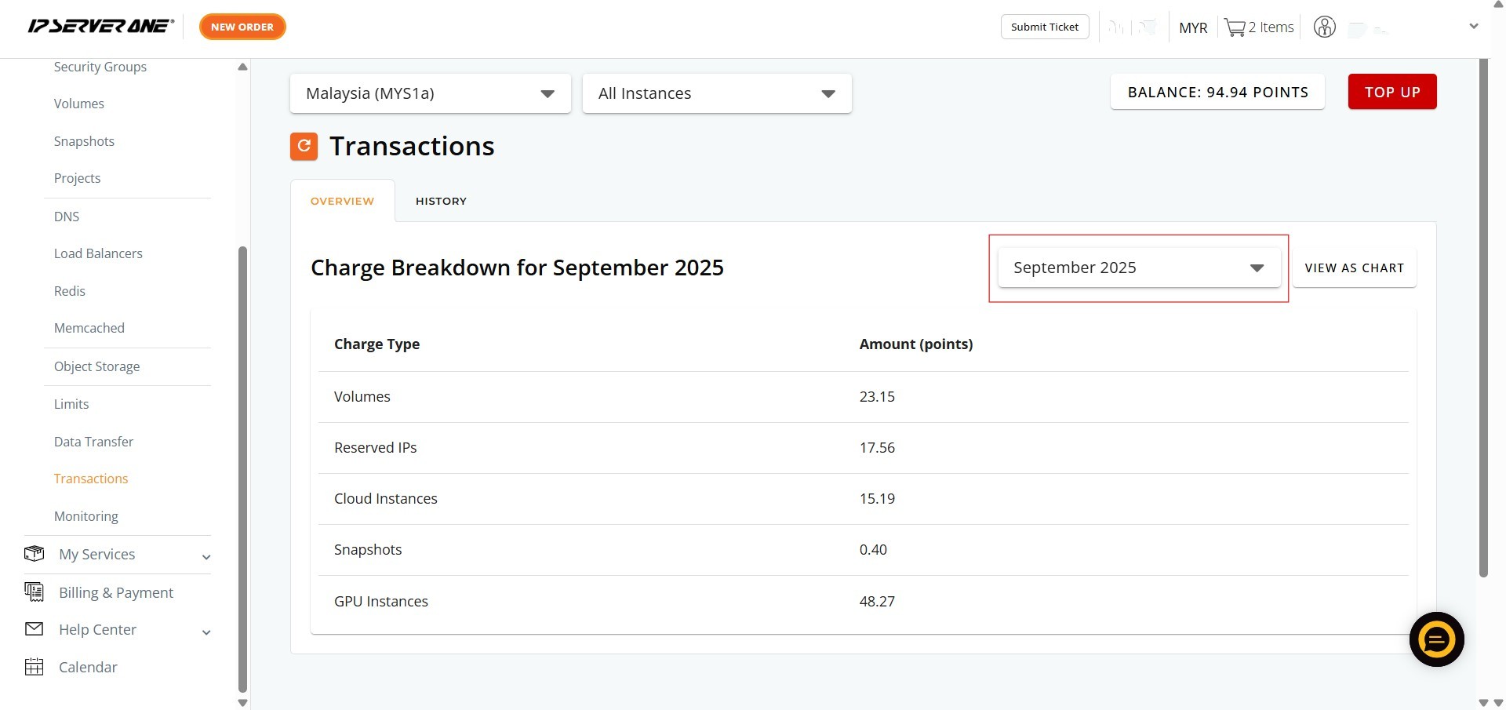Click the Billing & Payment invoice icon
1506x710 pixels.
[34, 592]
